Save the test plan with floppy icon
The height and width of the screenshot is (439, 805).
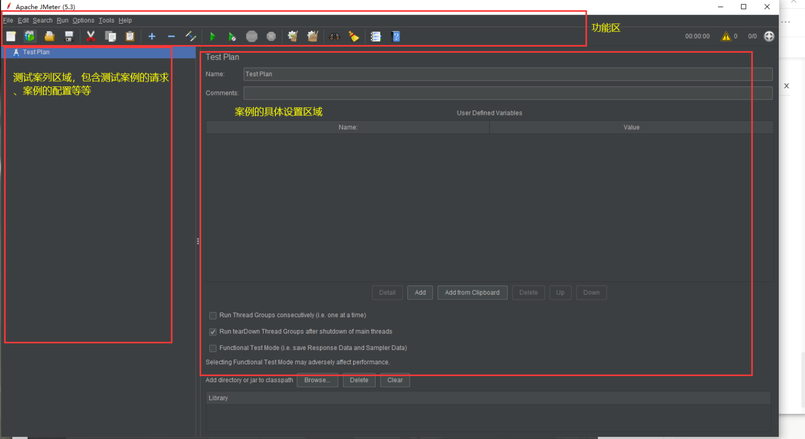[x=69, y=36]
